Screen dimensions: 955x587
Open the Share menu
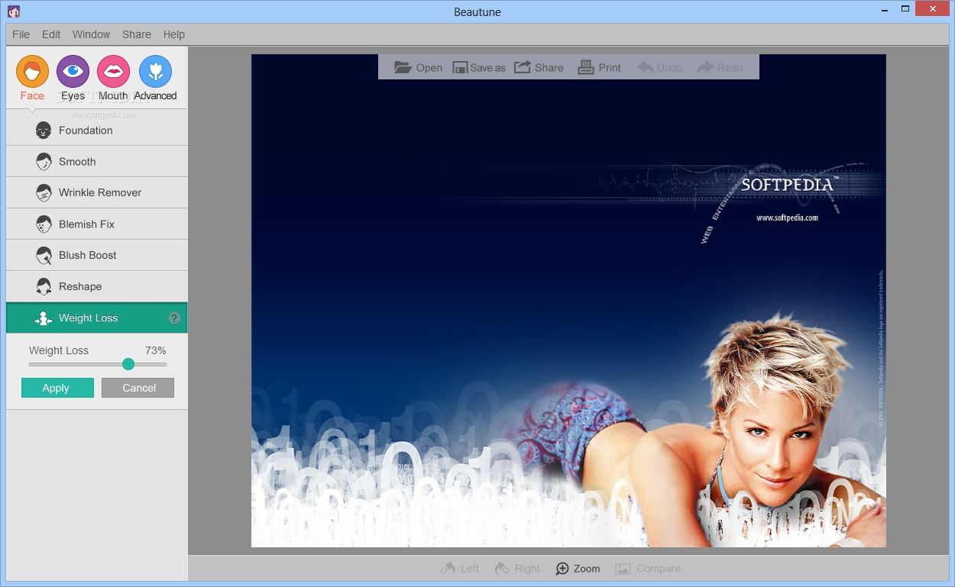tap(137, 34)
